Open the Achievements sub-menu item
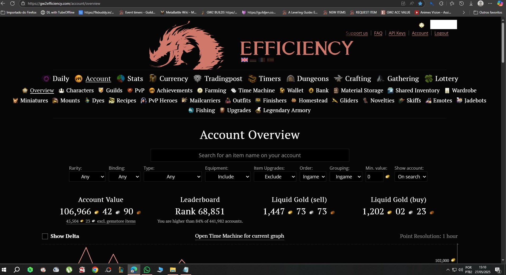The image size is (506, 275). pyautogui.click(x=174, y=91)
